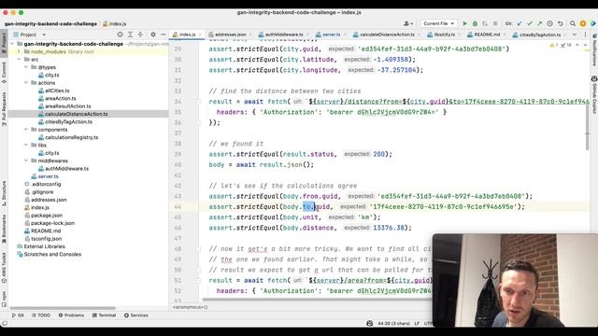This screenshot has height=336, width=598.
Task: Click Copilot status icon in status bar
Action: tap(369, 323)
